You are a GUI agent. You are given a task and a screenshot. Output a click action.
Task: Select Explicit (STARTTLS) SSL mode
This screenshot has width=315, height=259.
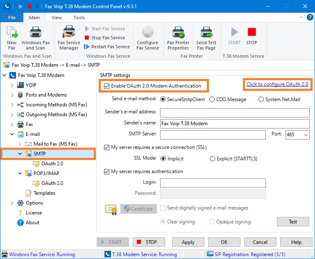pyautogui.click(x=212, y=159)
